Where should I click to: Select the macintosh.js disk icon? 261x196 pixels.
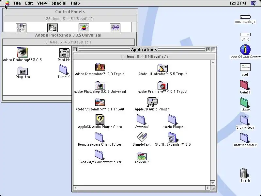245,17
